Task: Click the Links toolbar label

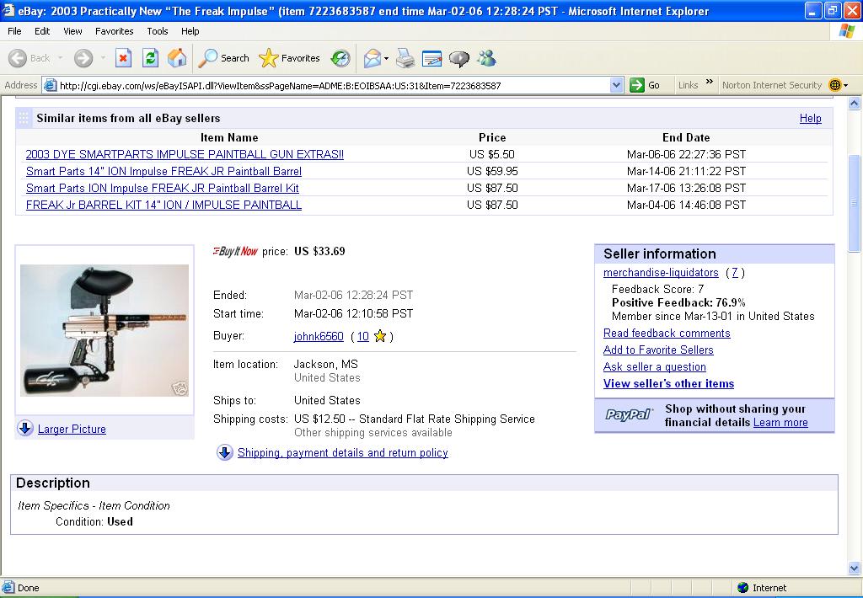Action: [x=688, y=85]
